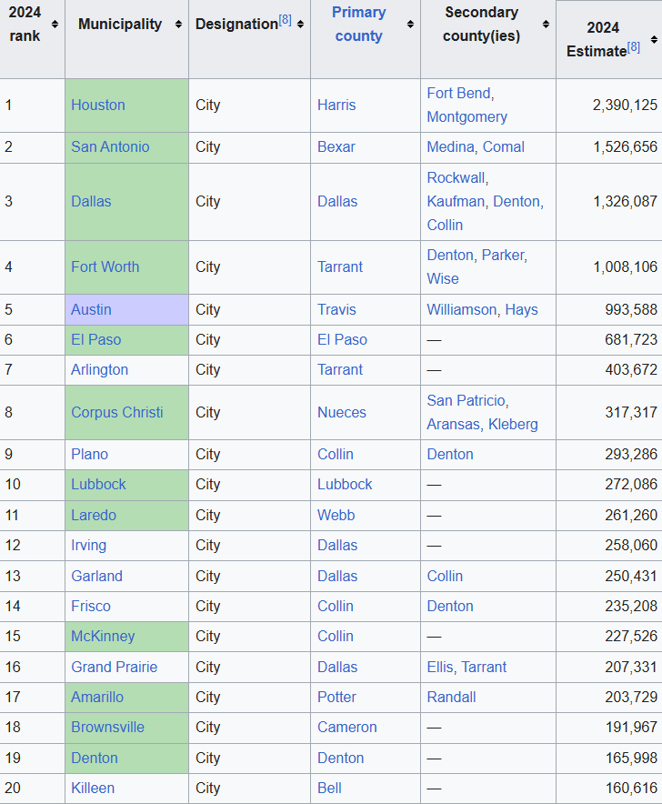662x804 pixels.
Task: Open the Grand Prairie municipality link
Action: [115, 667]
